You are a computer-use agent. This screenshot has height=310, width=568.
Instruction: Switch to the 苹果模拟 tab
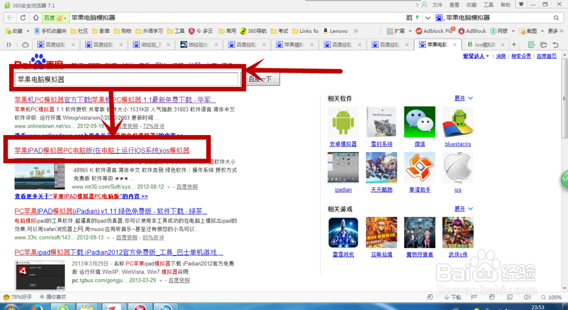coord(294,44)
